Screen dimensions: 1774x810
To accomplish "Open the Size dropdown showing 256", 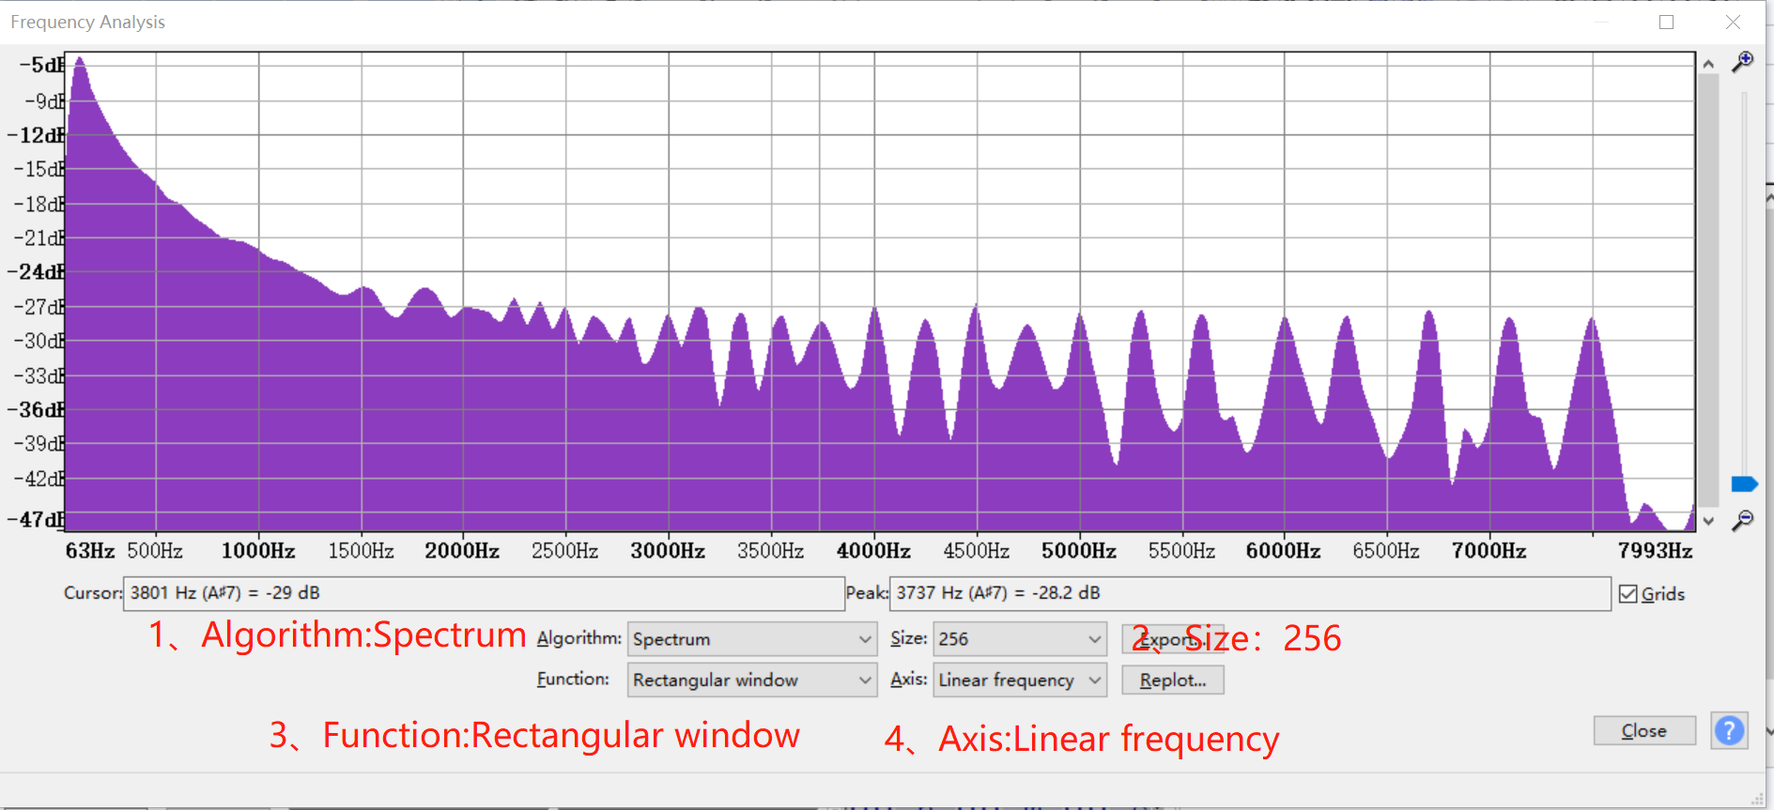I will (1019, 639).
